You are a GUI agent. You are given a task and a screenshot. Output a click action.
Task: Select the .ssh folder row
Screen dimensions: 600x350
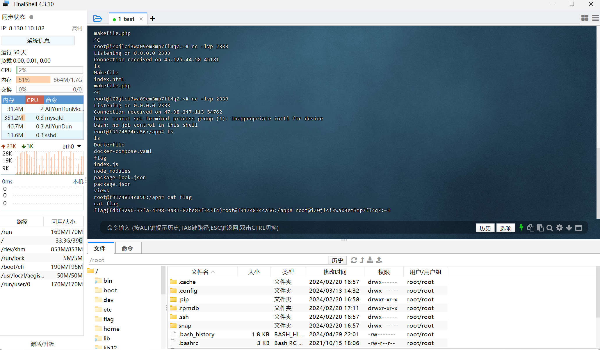[308, 317]
